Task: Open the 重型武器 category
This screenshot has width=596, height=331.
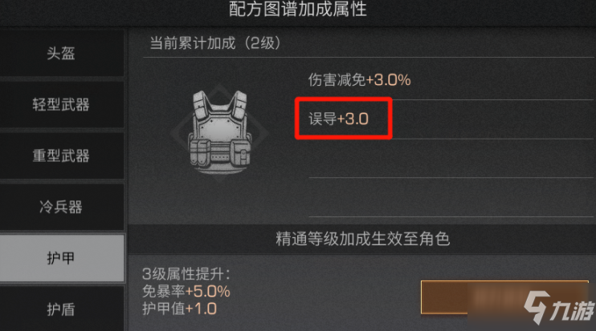Action: [62, 155]
